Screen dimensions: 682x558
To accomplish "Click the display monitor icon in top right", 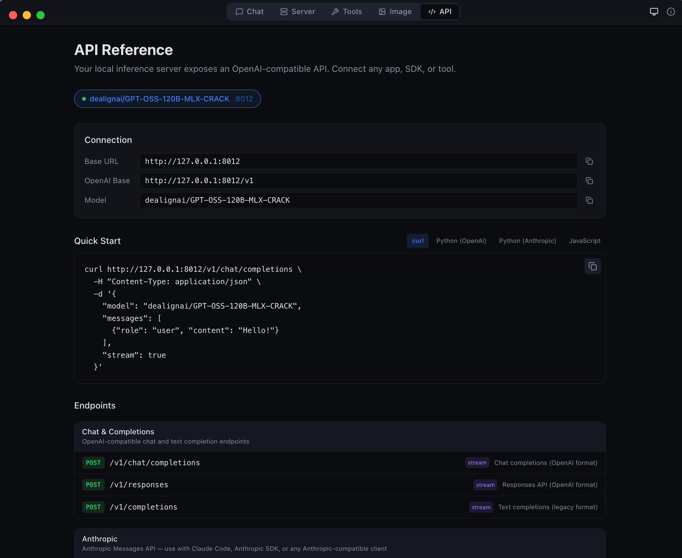I will pyautogui.click(x=653, y=11).
